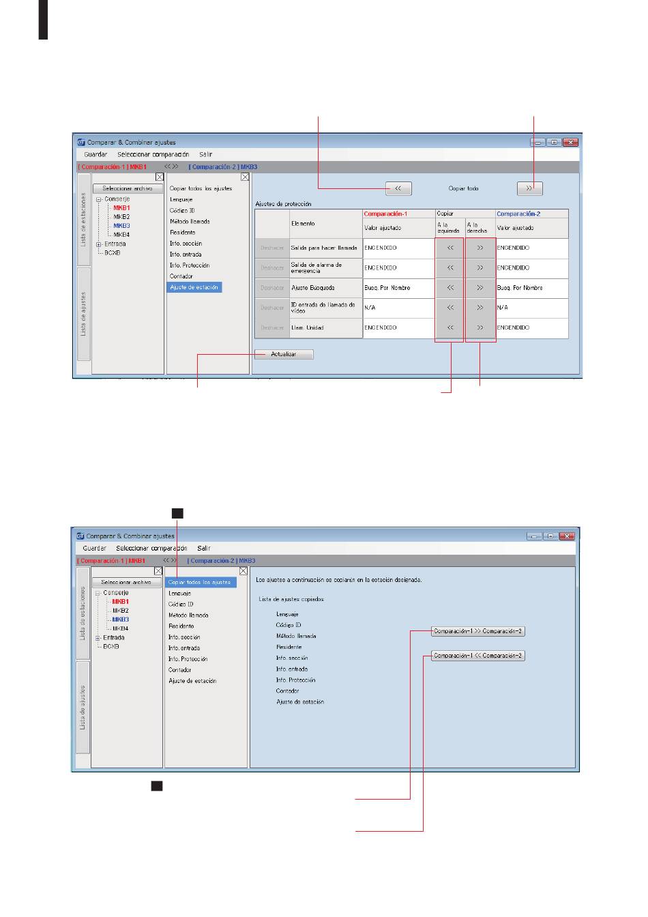This screenshot has width=648, height=917.
Task: Click the << >> swap icon in lower header
Action: click(170, 560)
